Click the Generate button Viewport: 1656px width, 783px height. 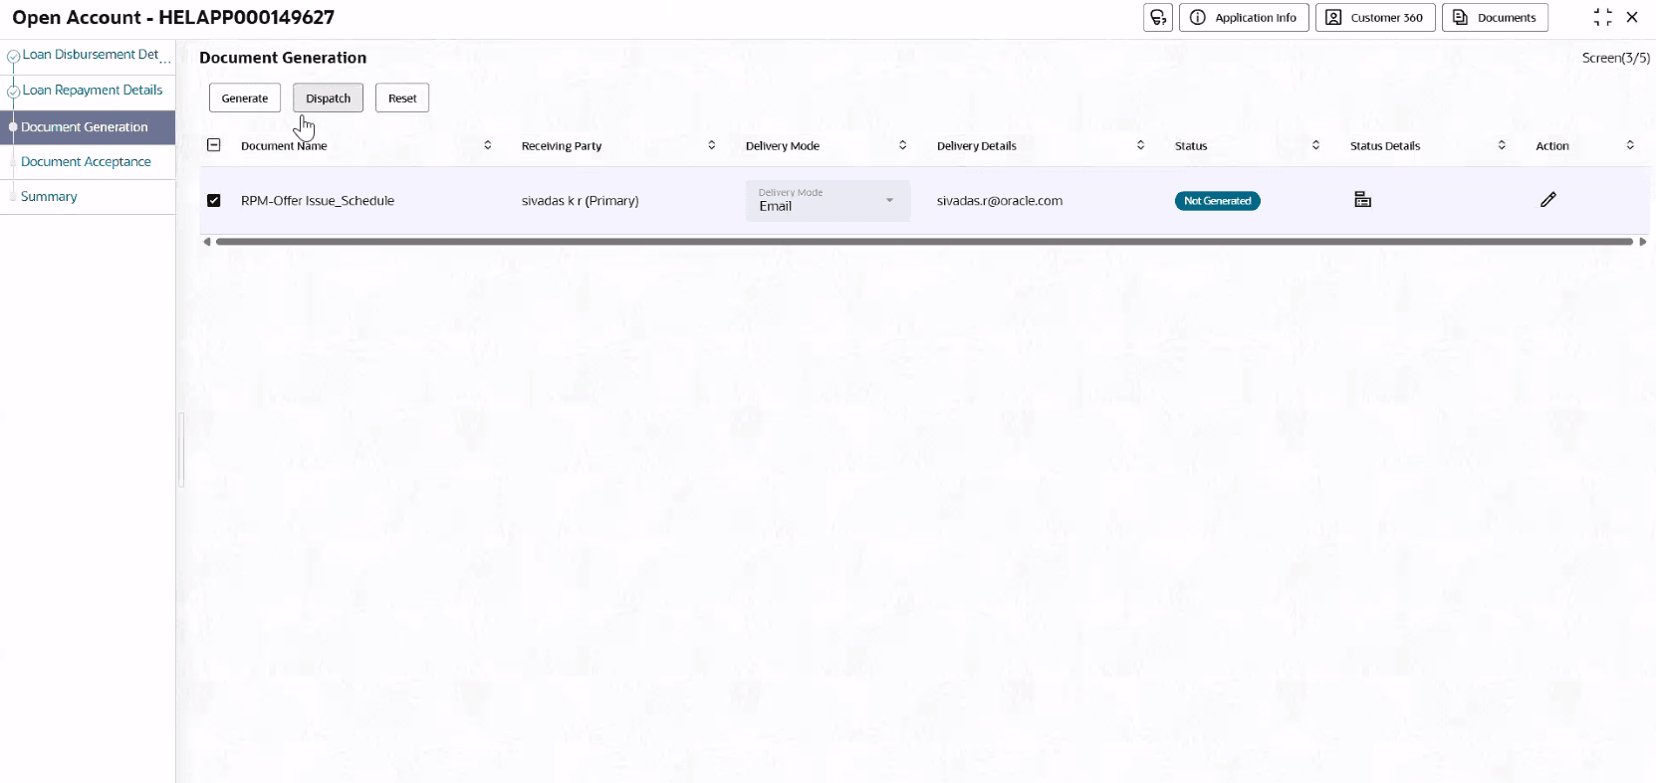(245, 98)
